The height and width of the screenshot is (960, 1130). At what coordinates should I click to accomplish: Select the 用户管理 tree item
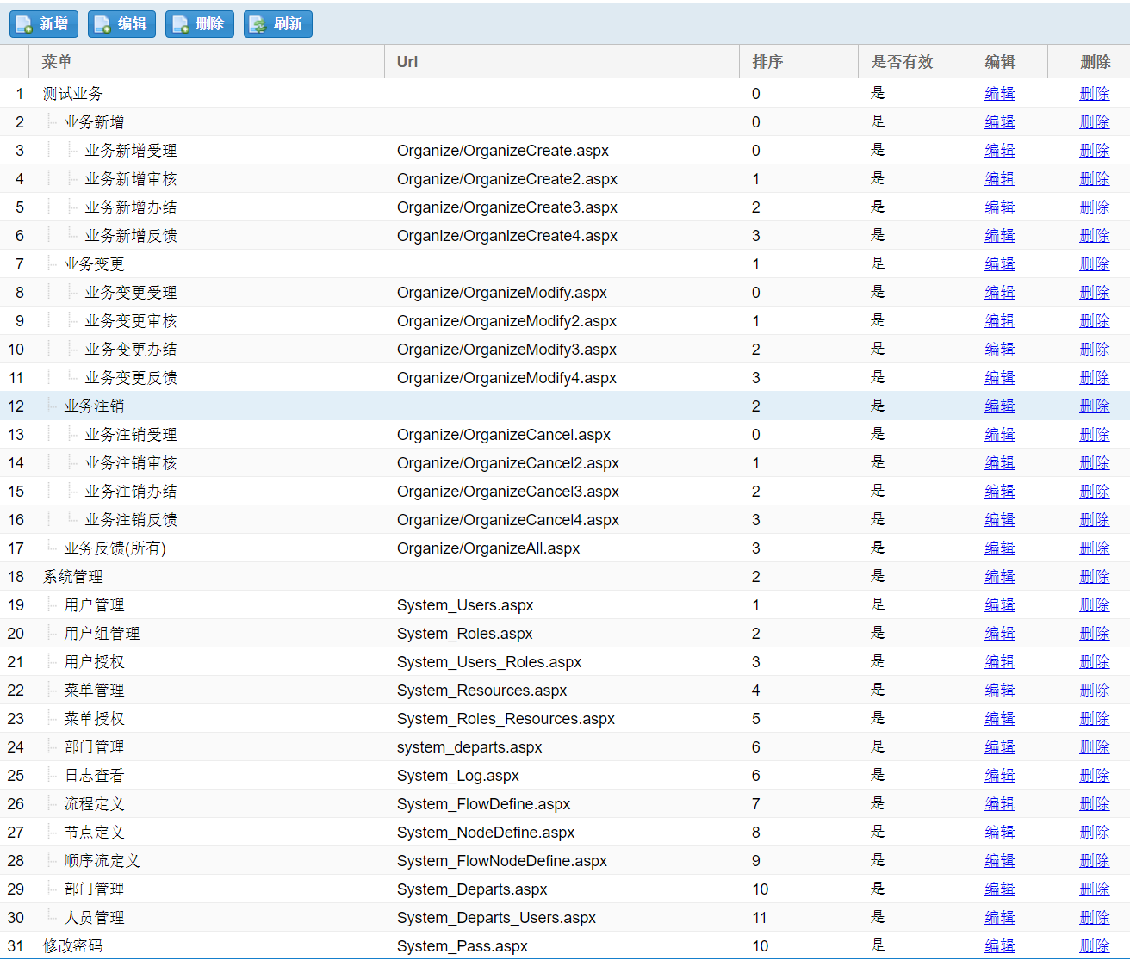tap(94, 605)
